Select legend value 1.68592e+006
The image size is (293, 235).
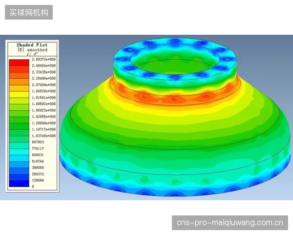44,104
